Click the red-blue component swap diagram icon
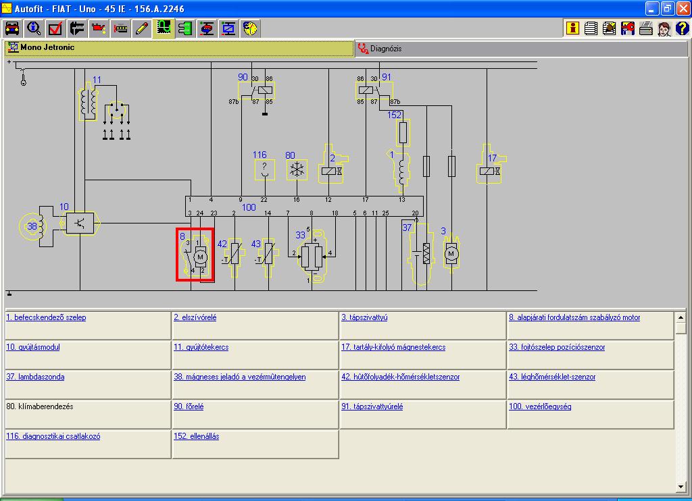Image resolution: width=692 pixels, height=501 pixels. (207, 28)
